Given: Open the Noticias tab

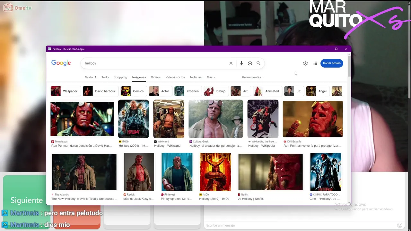Looking at the screenshot, I should click(x=196, y=77).
